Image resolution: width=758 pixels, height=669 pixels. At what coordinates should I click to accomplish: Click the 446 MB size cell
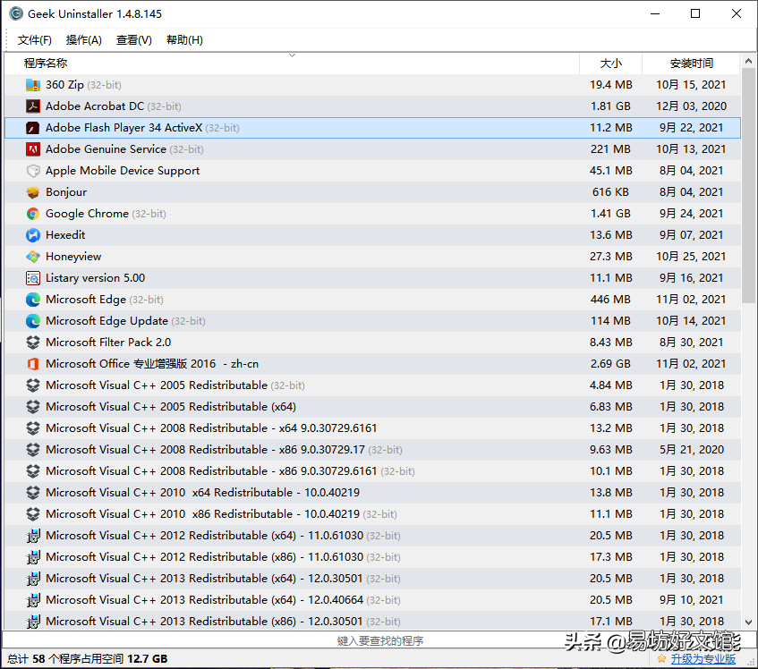coord(610,300)
